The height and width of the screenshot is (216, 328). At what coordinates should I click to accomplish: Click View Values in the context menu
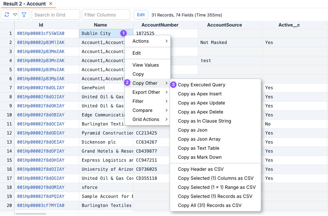pos(145,65)
